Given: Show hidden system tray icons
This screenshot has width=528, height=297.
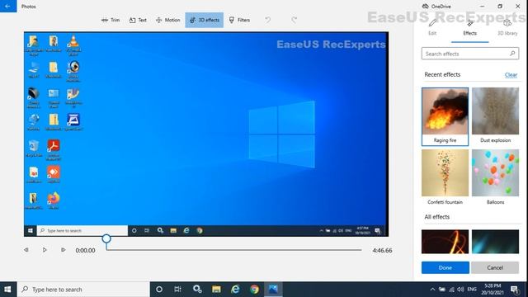Looking at the screenshot, I should click(432, 290).
